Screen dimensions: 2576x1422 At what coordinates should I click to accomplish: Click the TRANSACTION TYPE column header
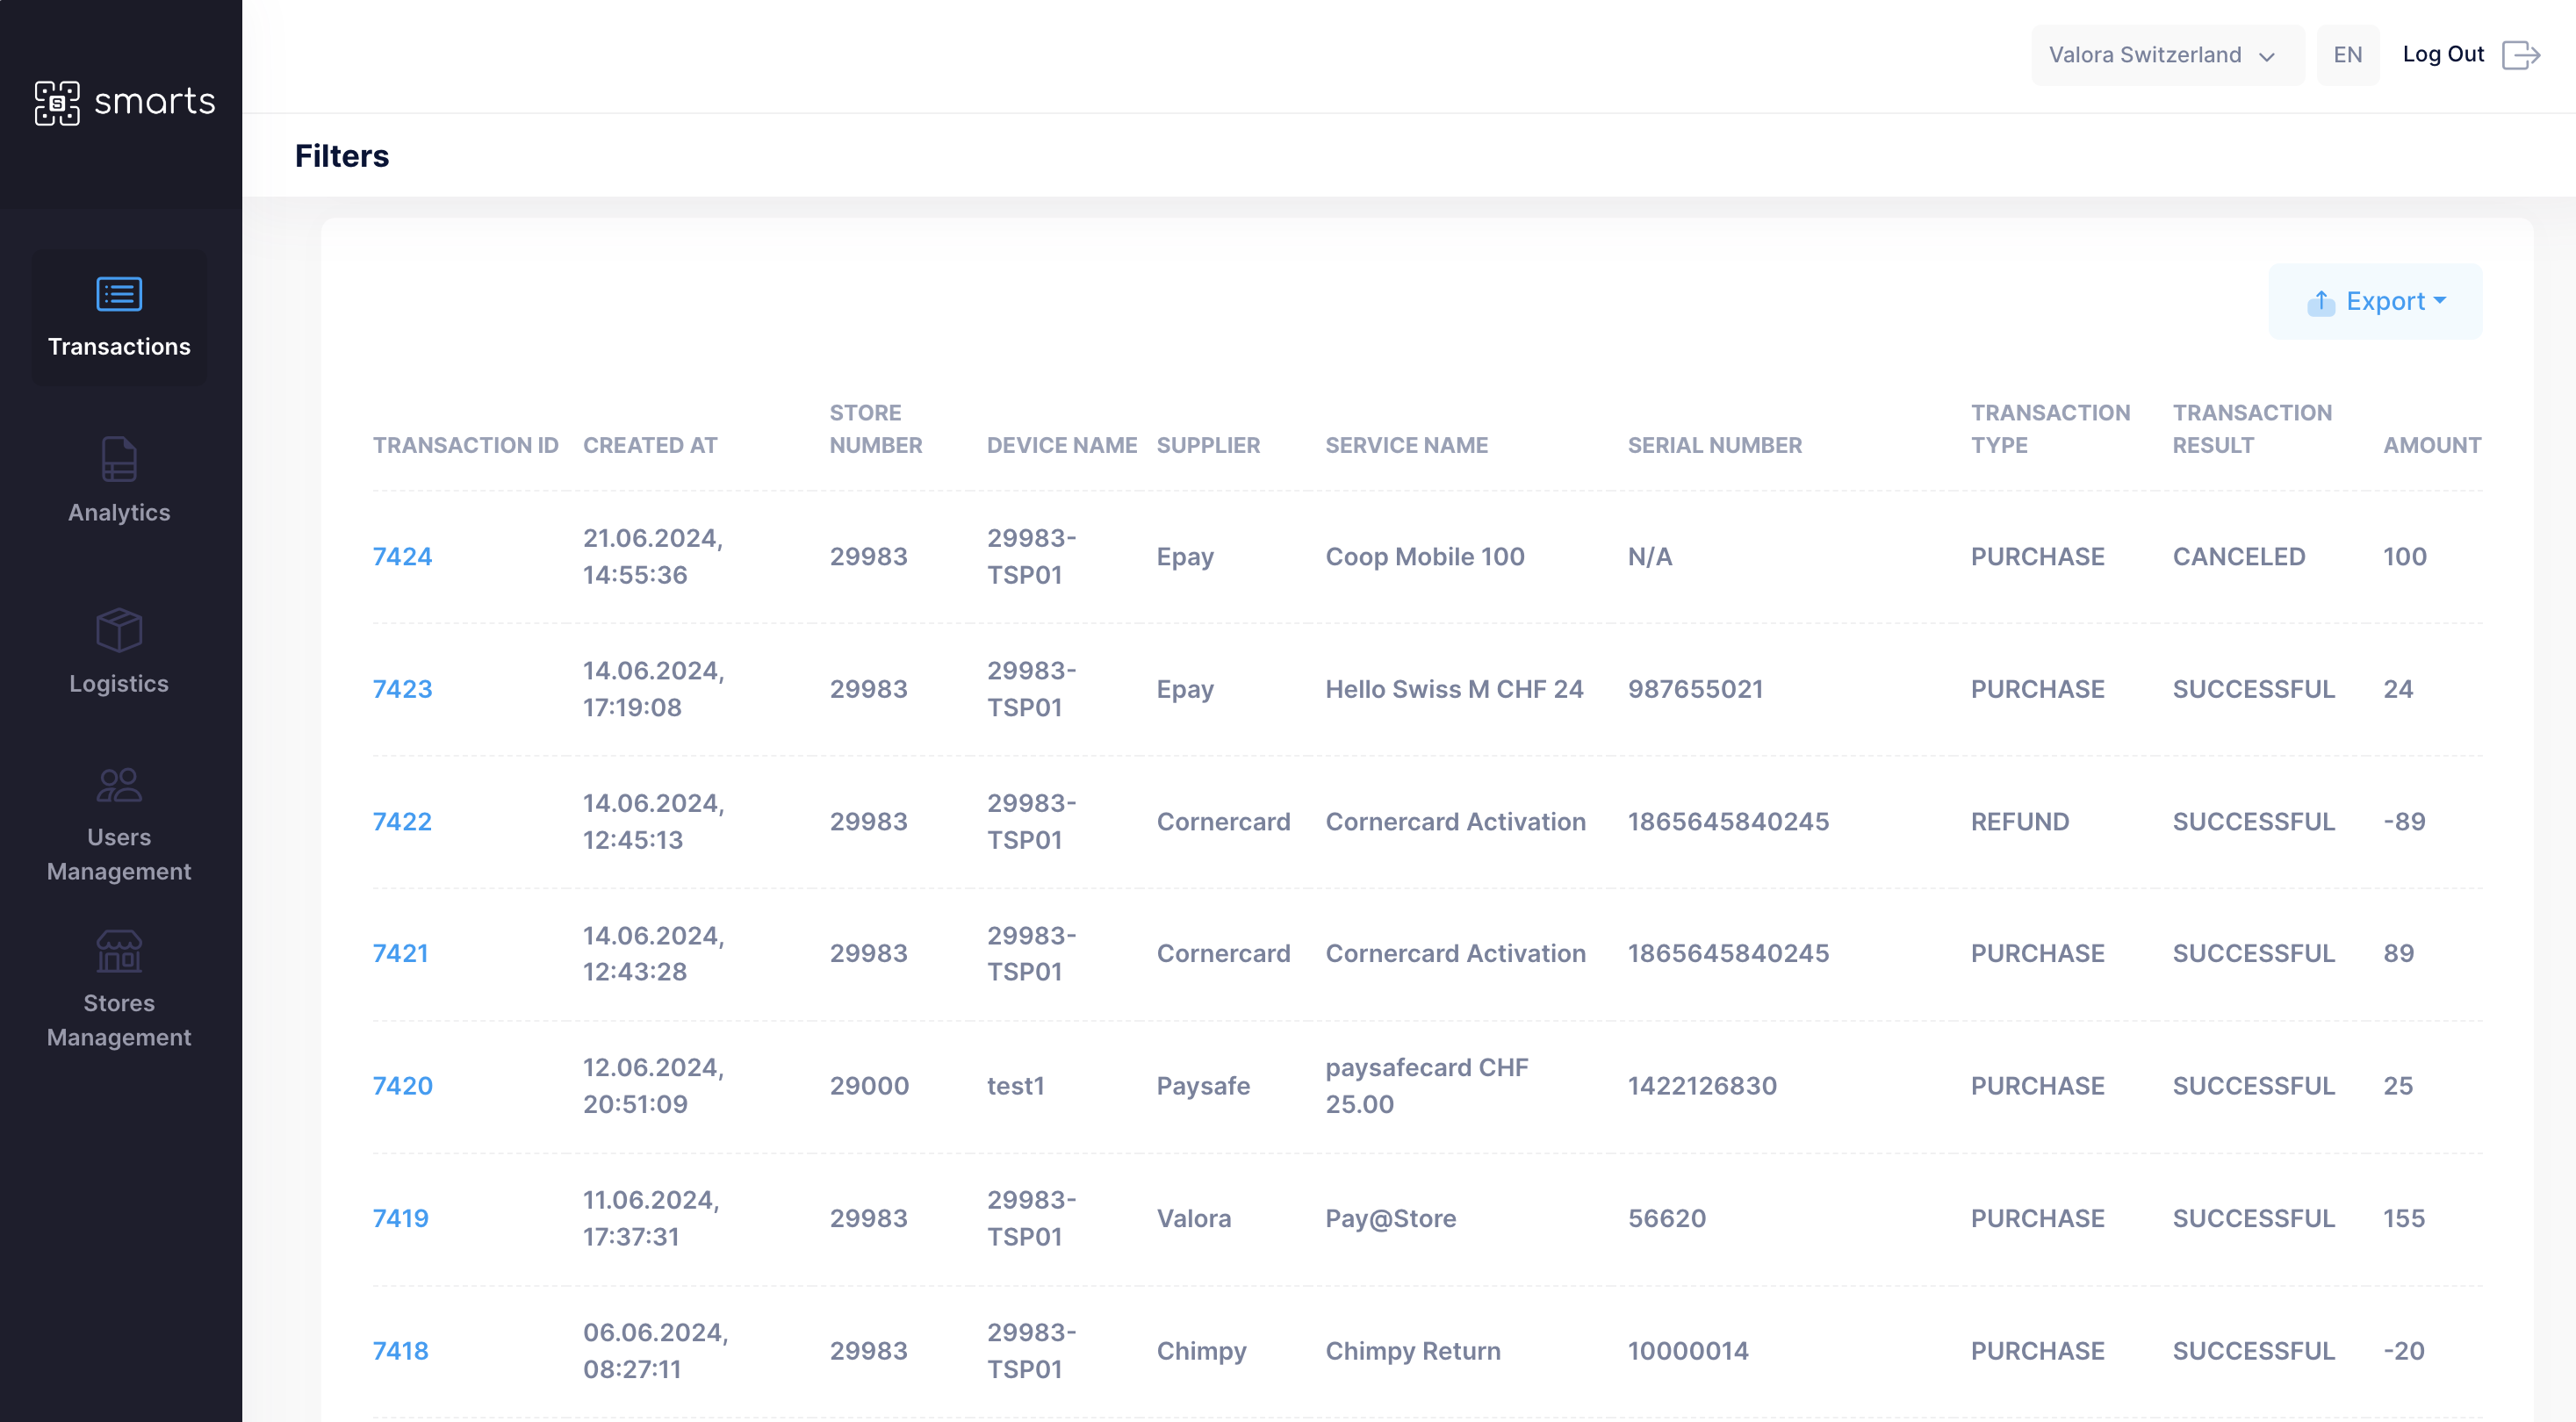click(x=2050, y=429)
